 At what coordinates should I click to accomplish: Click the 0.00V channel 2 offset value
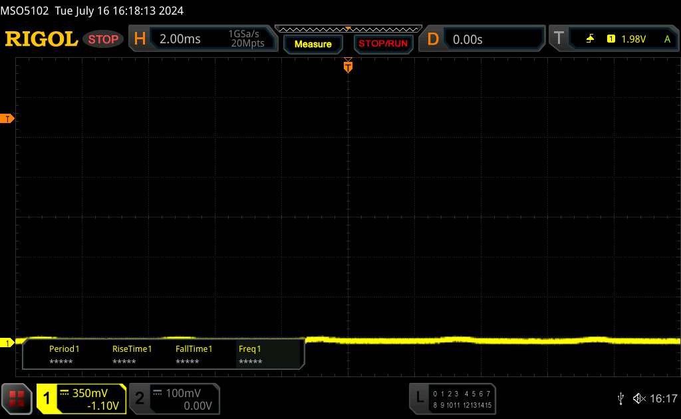(x=198, y=406)
